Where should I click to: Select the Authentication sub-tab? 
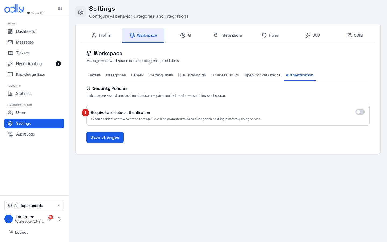[x=300, y=75]
